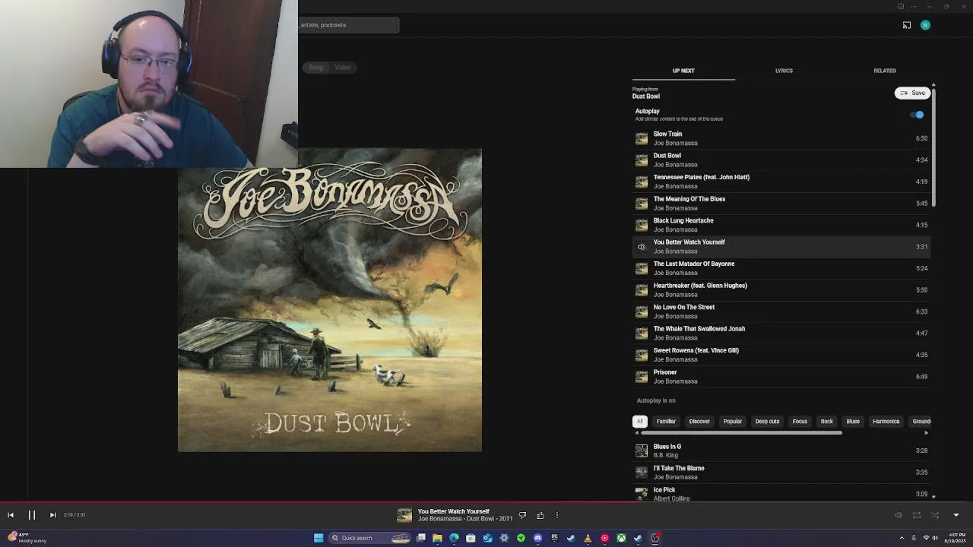Screen dimensions: 973x547
Task: Dislike You Better Watch Yourself
Action: pos(522,516)
